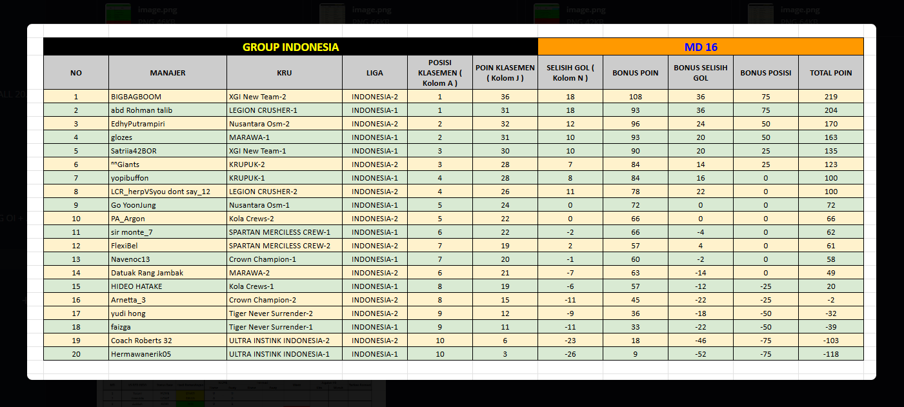Click crew cell ULTRA INSTINK INDONESIA-1
The image size is (904, 407).
(x=285, y=354)
